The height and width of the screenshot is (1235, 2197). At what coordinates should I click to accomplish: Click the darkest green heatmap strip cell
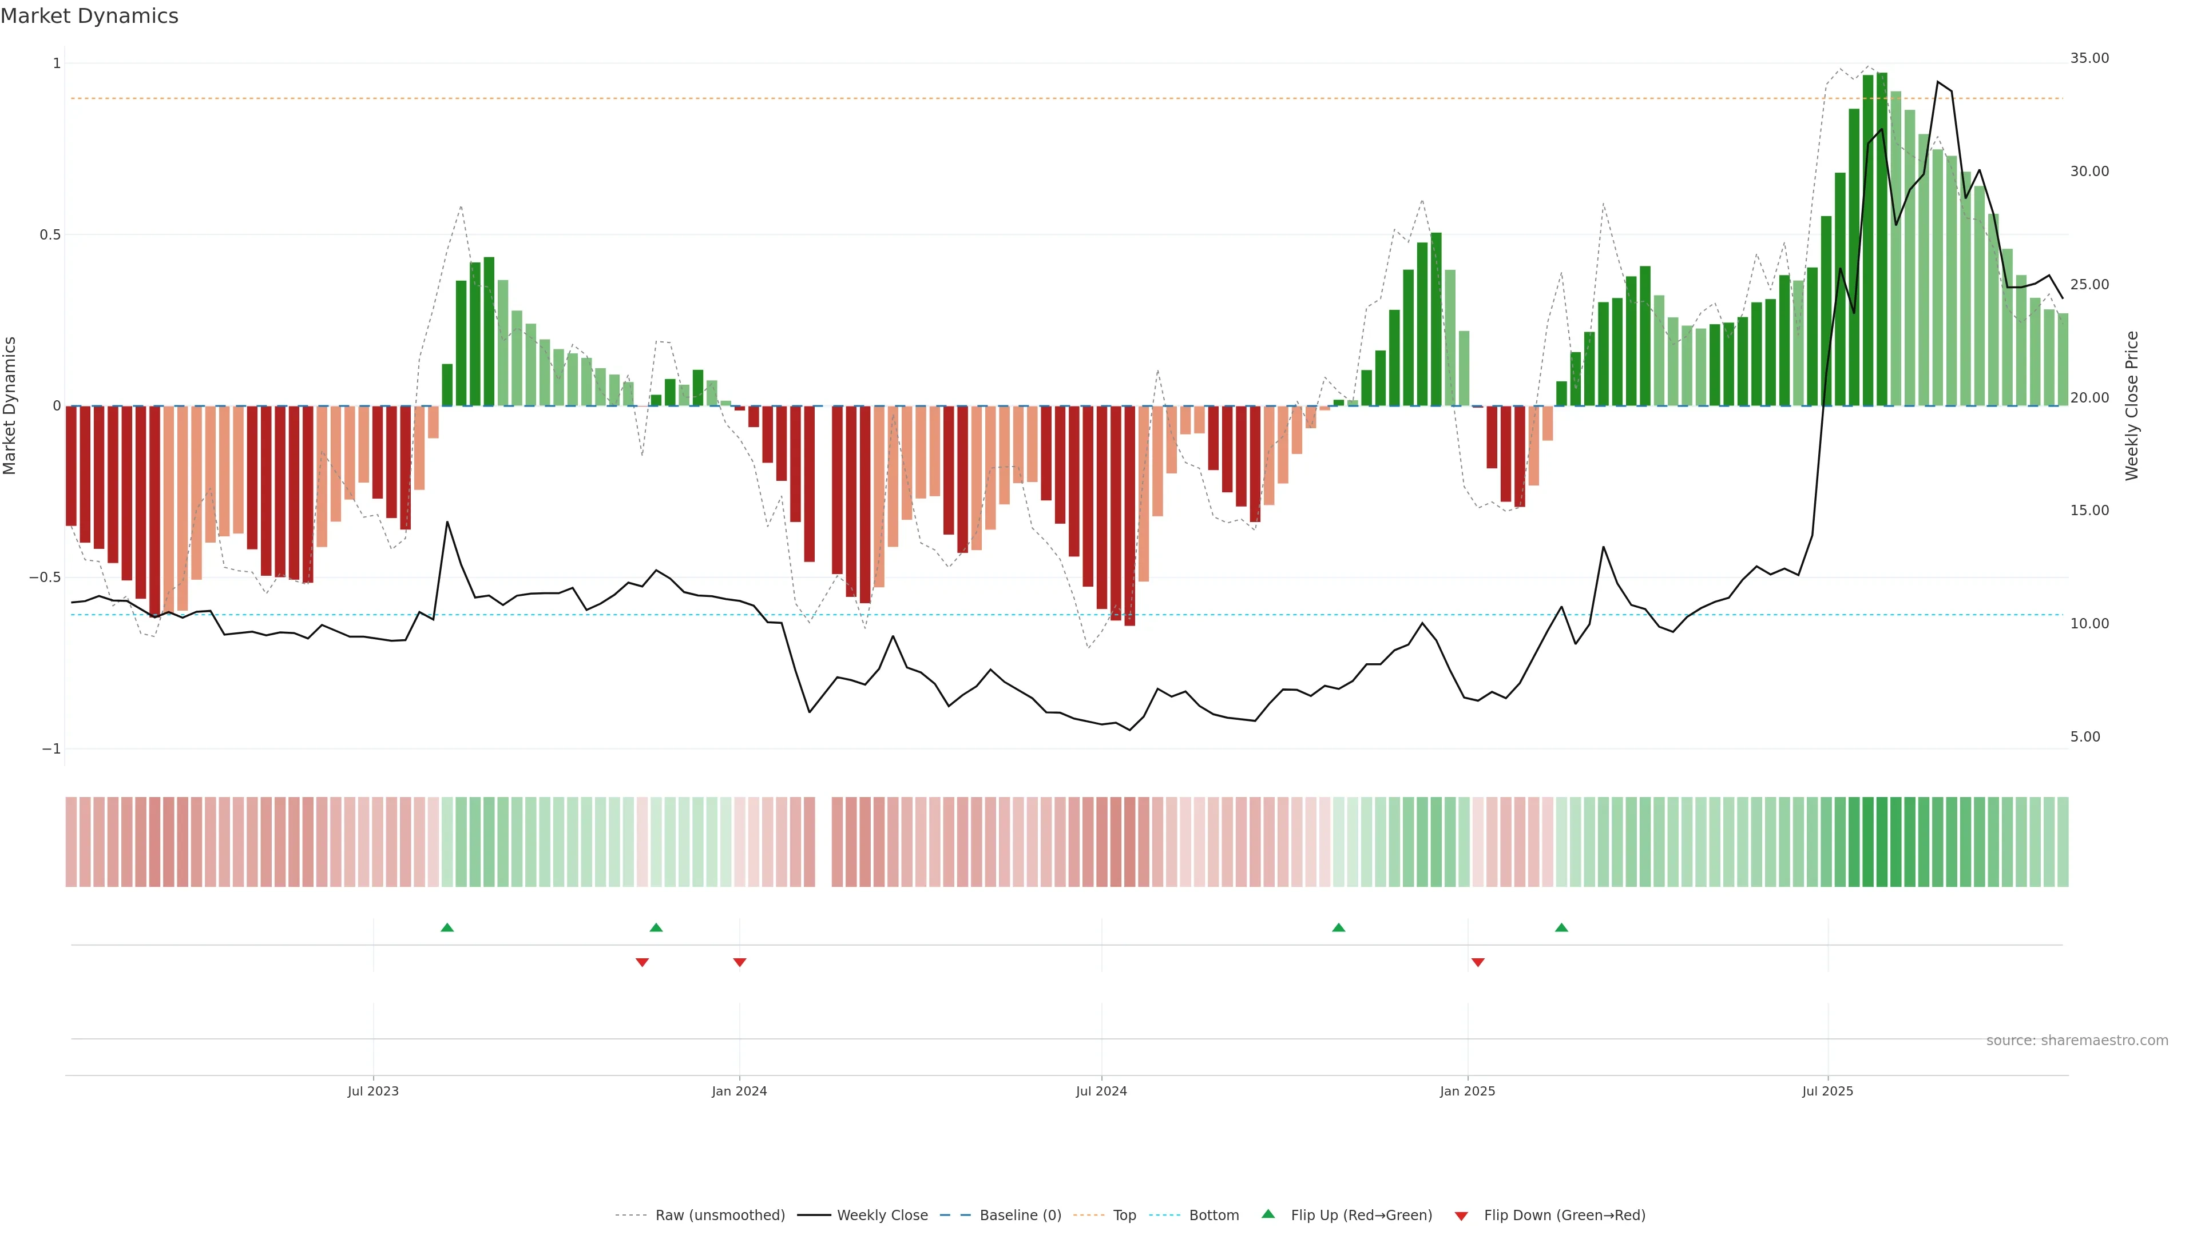[x=1881, y=842]
